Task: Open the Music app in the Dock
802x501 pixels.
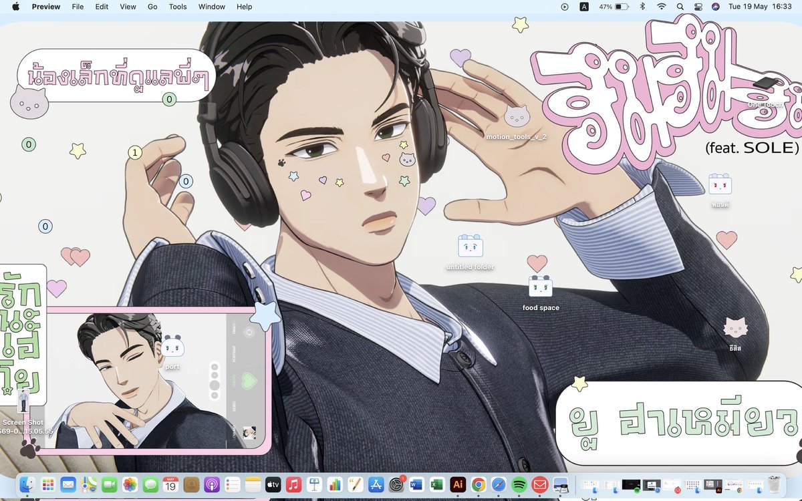Action: 293,484
